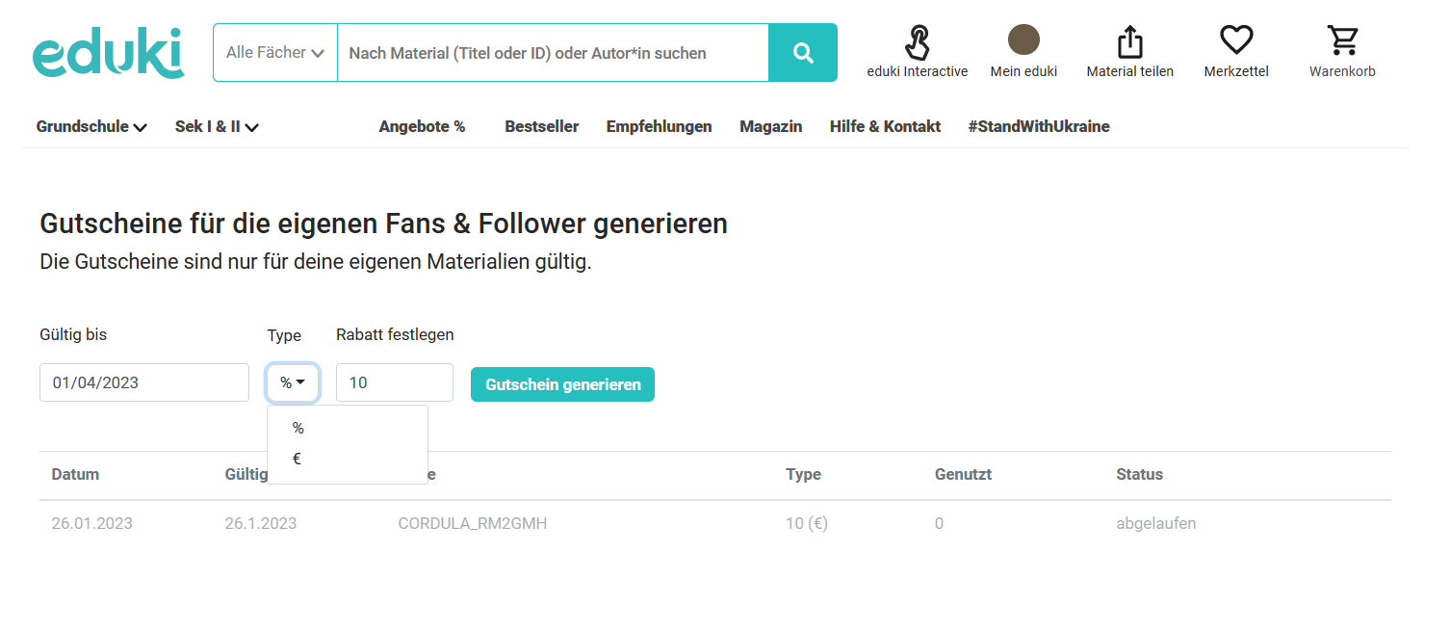Screen dimensions: 1450x631
Task: Open Mein eduki profile avatar
Action: click(1023, 40)
